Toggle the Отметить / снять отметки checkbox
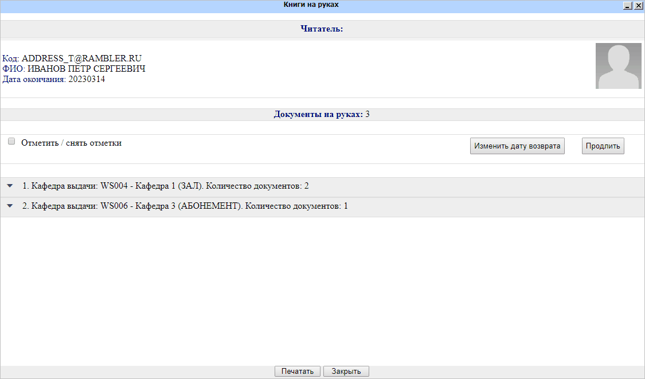Image resolution: width=645 pixels, height=379 pixels. [11, 142]
